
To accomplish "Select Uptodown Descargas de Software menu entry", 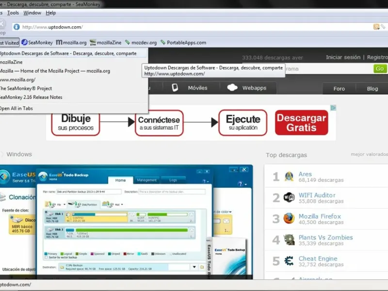I will tap(74, 53).
